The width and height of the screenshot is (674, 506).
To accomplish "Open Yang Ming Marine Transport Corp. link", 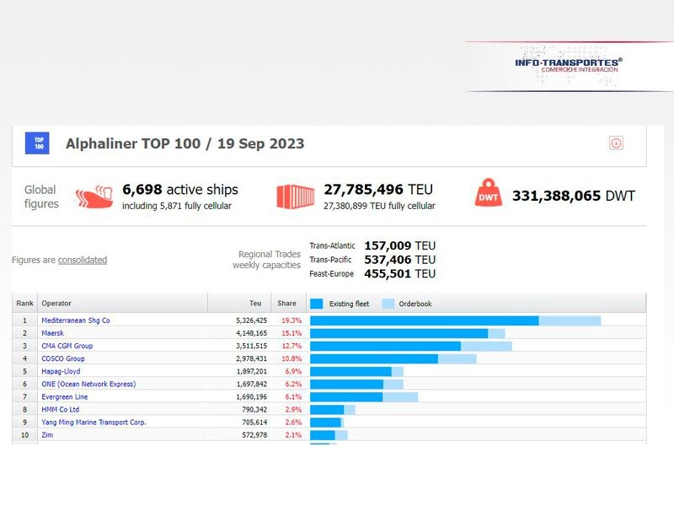I will [x=94, y=423].
